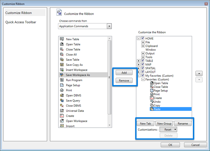210x151 pixels.
Task: Open the Choose commands from dropdown
Action: 109,26
